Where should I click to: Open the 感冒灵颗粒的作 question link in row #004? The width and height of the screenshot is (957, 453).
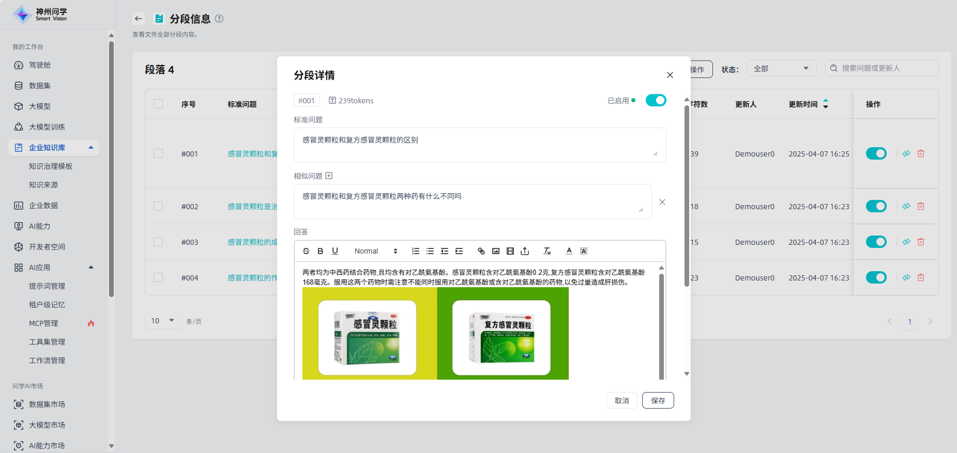click(x=252, y=277)
